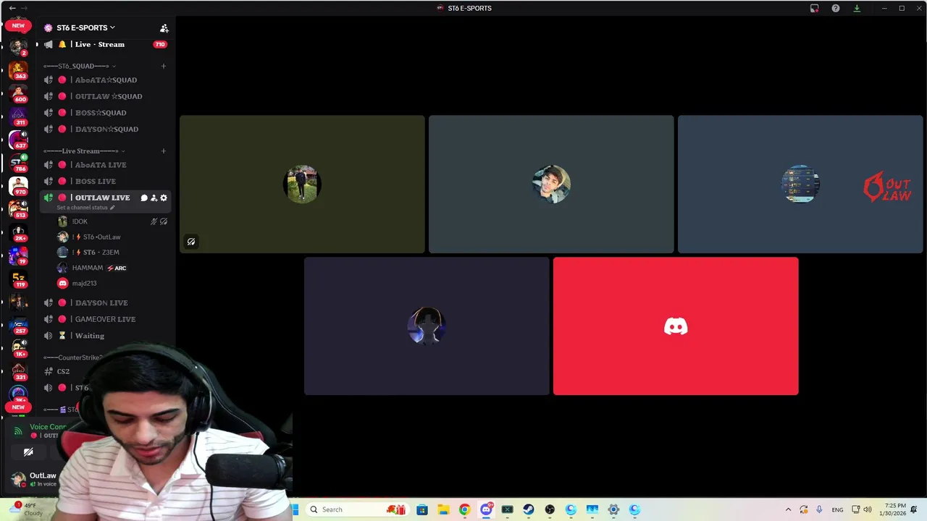
Task: Join the Waiting voice channel
Action: (x=106, y=336)
